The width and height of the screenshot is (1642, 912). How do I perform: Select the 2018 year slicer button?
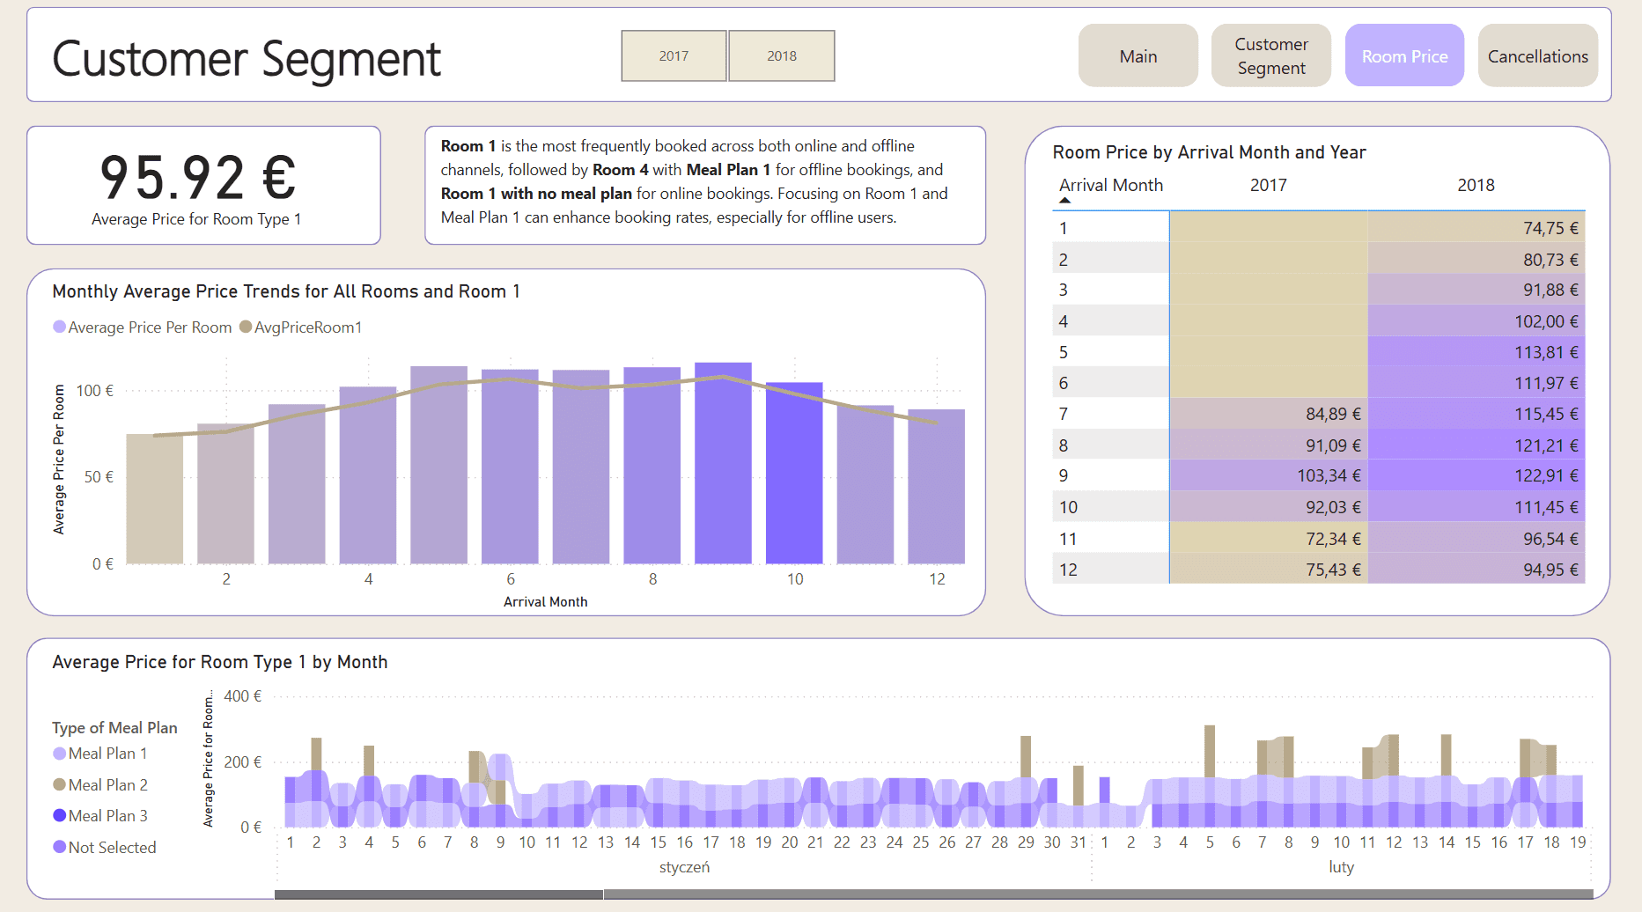click(x=781, y=55)
